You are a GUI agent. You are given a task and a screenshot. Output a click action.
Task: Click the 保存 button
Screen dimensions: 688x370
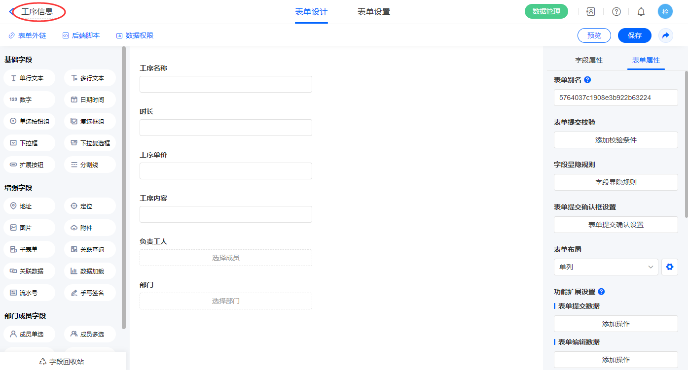tap(634, 35)
